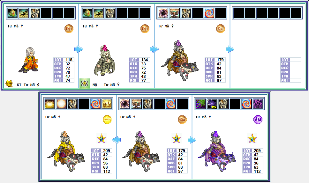This screenshot has width=309, height=183.
Task: Click the green Nộ emblem icon
Action: [85, 84]
